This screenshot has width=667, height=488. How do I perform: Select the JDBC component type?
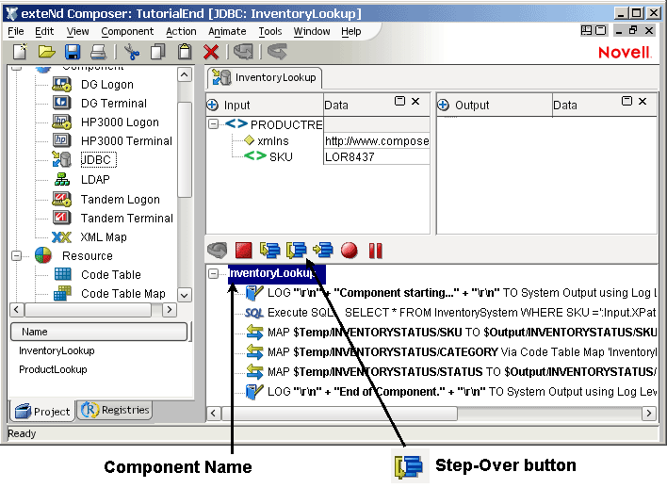point(98,159)
